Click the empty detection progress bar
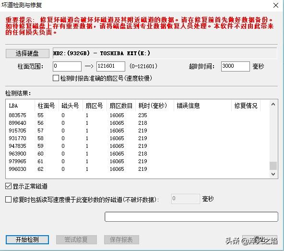 (x=191, y=217)
